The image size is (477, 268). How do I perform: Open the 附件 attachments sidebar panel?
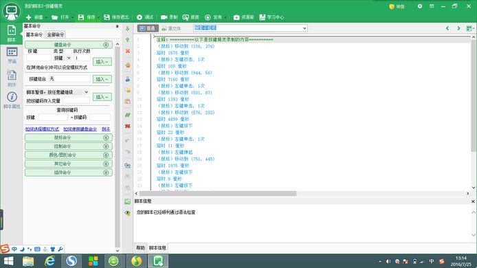(12, 78)
